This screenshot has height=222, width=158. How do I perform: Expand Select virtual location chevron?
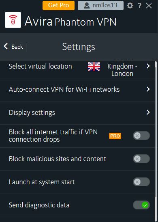(x=148, y=66)
